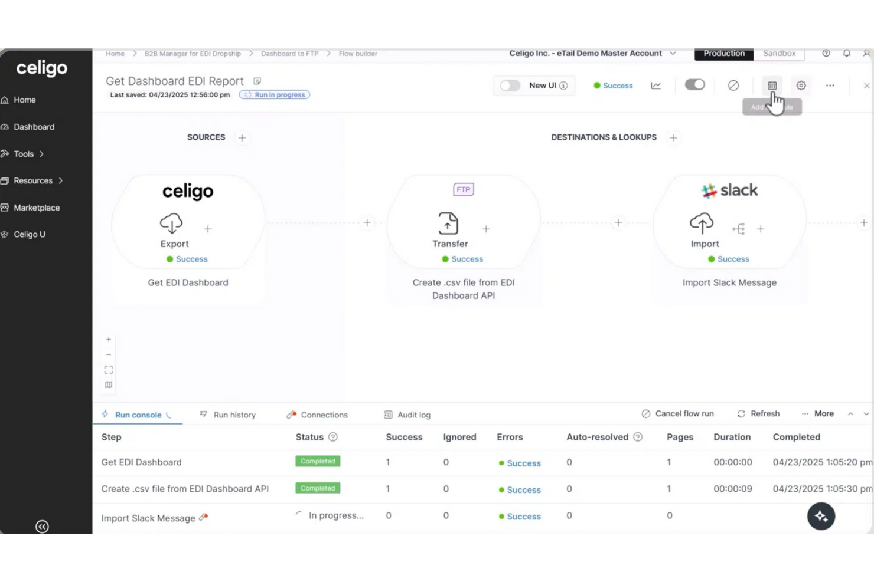Viewport: 874px width, 582px height.
Task: Open Status column help icon
Action: (x=333, y=437)
